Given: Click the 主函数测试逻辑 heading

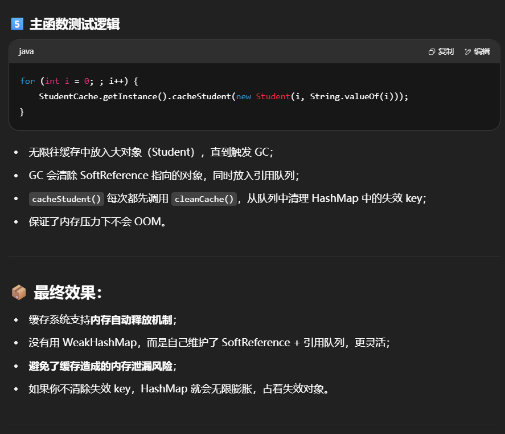Looking at the screenshot, I should tap(75, 25).
